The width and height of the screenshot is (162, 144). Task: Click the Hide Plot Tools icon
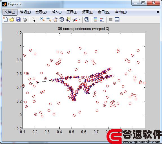pyautogui.click(x=111, y=19)
